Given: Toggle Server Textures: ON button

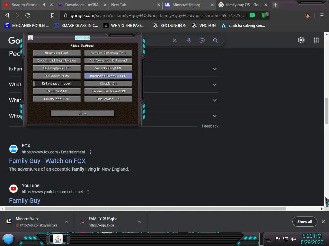Looking at the screenshot, I should point(108,91).
